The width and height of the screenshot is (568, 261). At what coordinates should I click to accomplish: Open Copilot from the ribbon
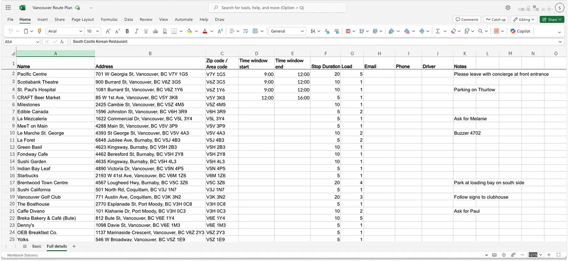click(x=520, y=31)
